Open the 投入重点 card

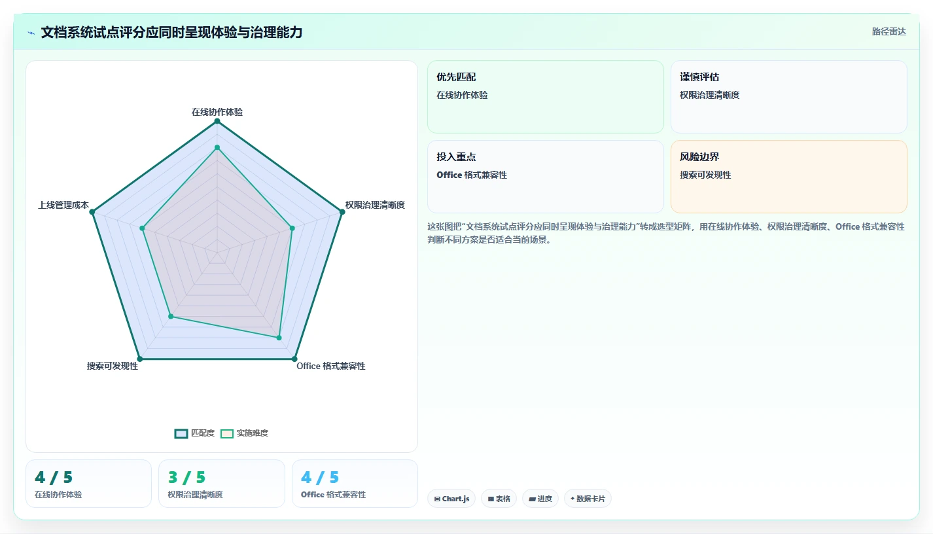[x=546, y=177]
